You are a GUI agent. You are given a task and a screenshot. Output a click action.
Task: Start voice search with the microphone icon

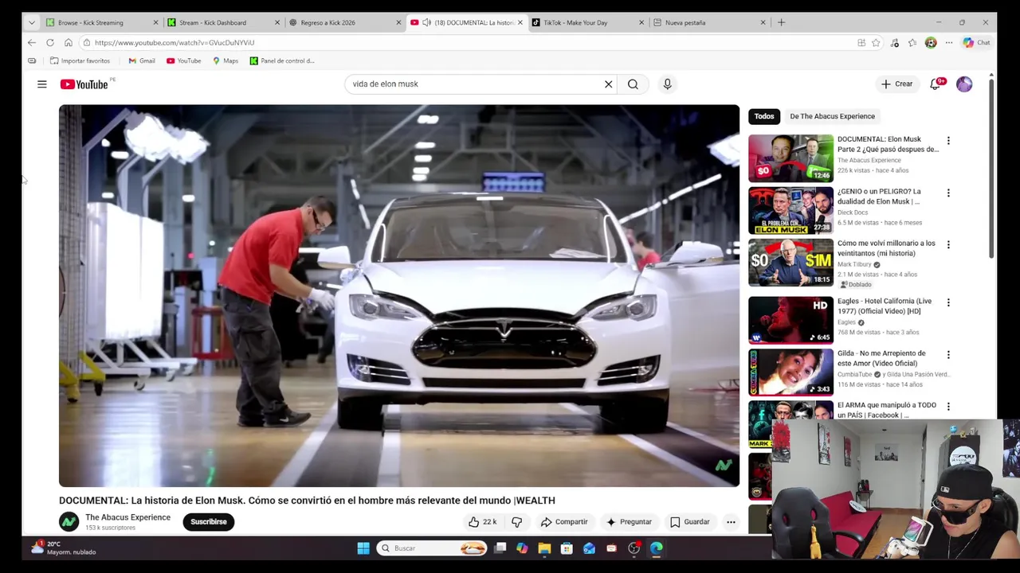(667, 84)
